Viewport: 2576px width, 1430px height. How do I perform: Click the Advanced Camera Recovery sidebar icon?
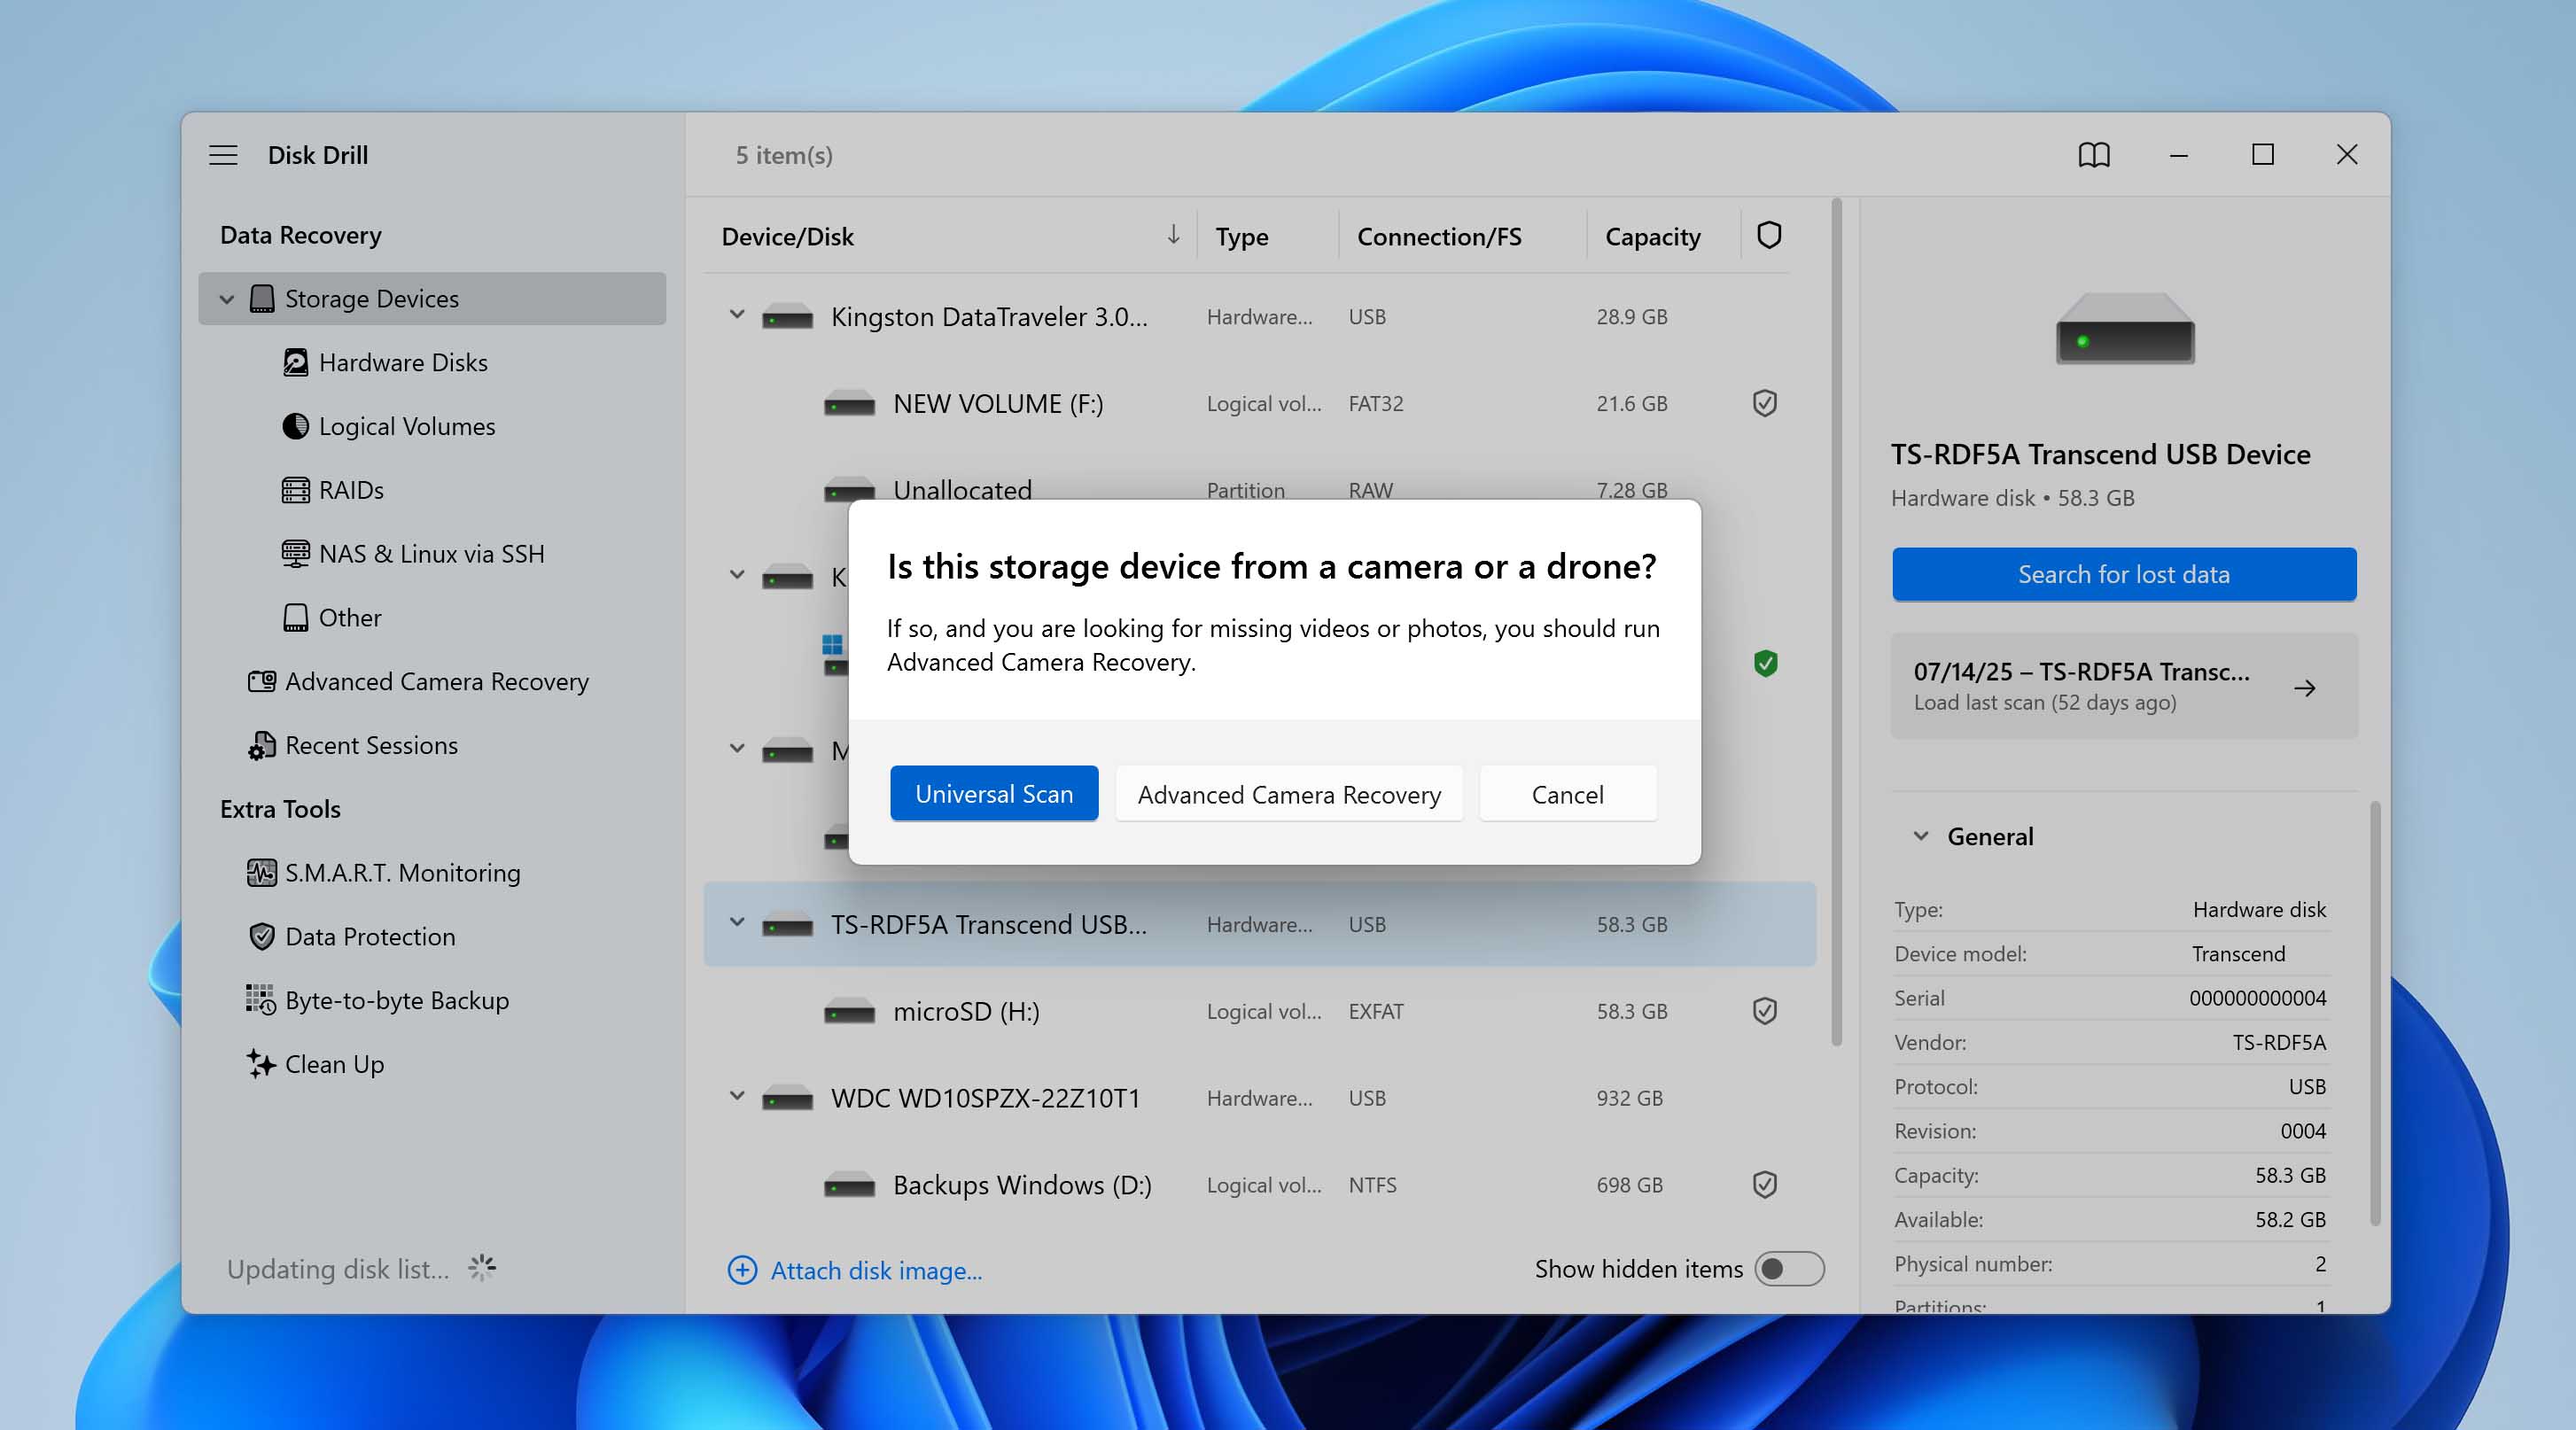pos(262,681)
